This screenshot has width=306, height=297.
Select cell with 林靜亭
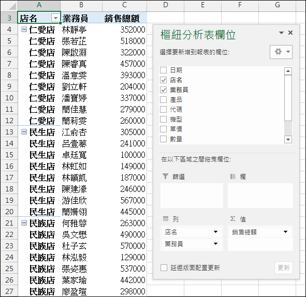coord(81,29)
